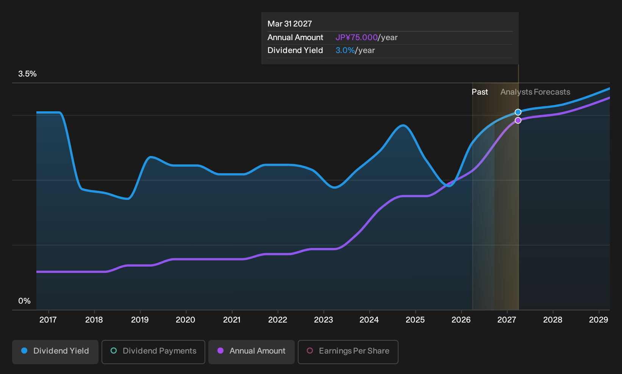622x374 pixels.
Task: Click the 3.5% y-axis label
Action: click(x=27, y=74)
